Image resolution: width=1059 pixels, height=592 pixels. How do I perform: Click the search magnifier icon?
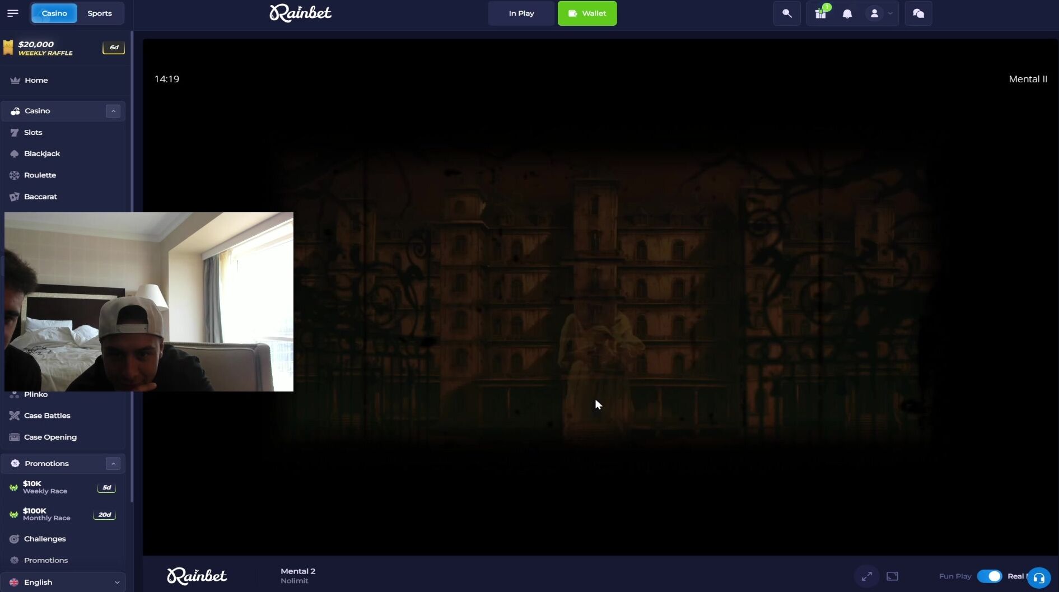pyautogui.click(x=787, y=13)
